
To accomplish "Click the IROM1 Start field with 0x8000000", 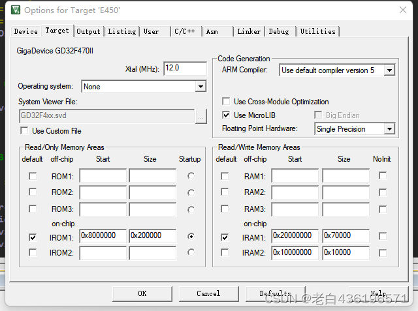I will 103,236.
